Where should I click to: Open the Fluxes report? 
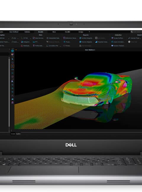67,42
